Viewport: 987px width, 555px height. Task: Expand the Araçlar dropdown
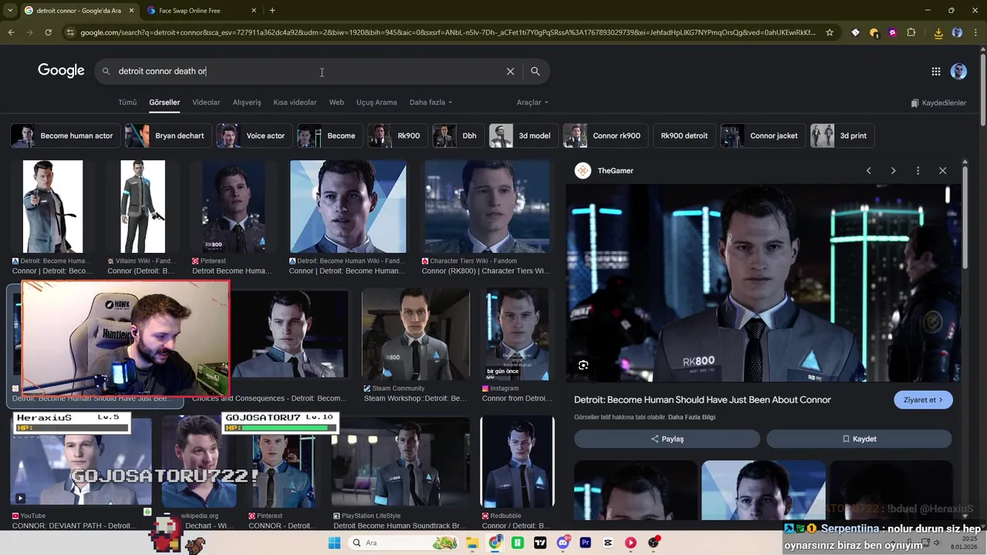(532, 103)
